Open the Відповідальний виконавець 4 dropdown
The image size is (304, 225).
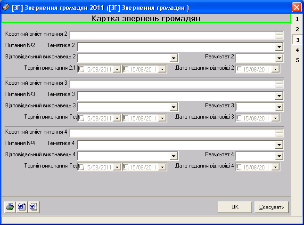pos(173,156)
